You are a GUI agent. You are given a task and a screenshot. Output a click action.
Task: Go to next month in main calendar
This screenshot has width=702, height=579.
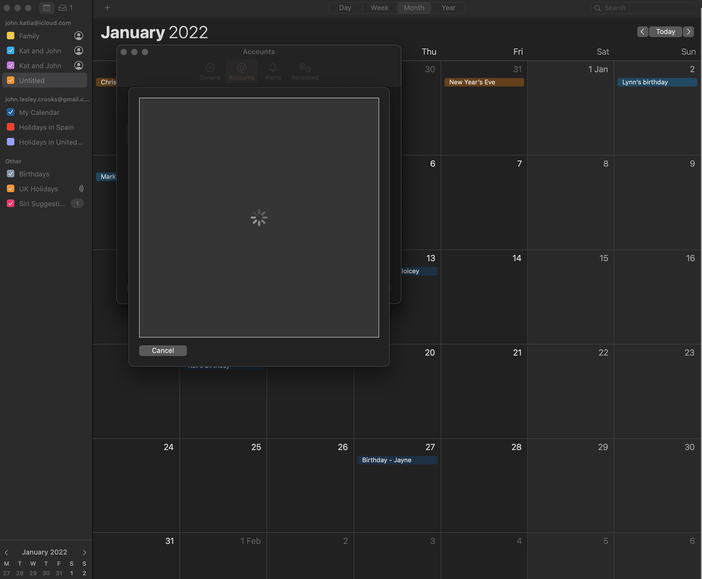688,32
